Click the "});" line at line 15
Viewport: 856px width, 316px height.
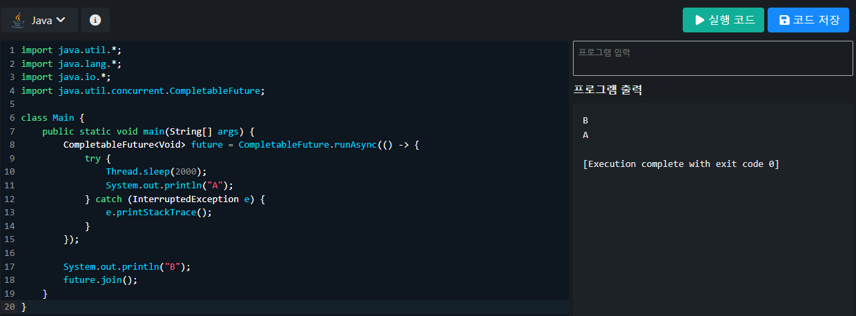pos(71,239)
